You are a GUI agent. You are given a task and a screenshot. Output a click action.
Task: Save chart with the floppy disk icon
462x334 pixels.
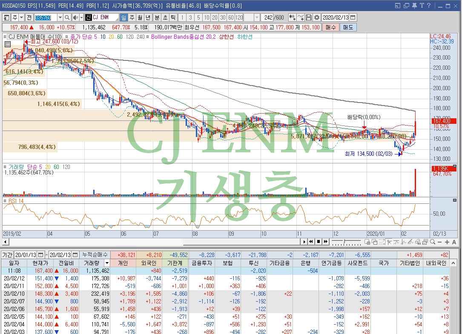coord(308,18)
